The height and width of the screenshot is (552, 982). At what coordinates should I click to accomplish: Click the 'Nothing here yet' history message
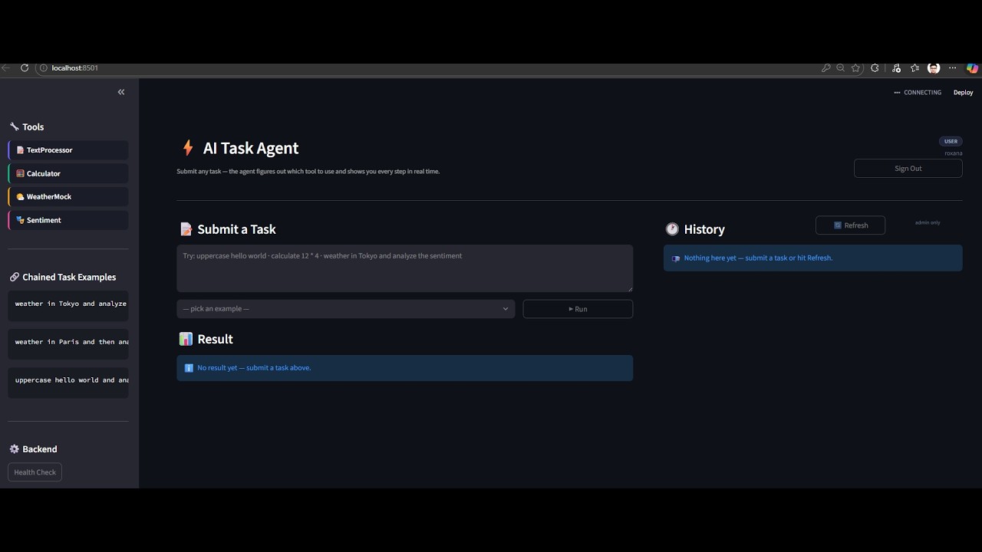[813, 258]
